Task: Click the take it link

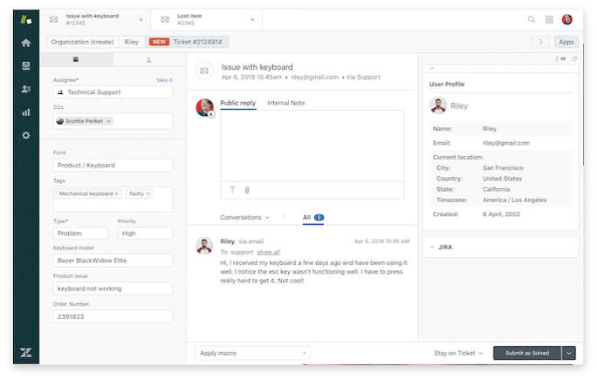Action: [x=164, y=80]
